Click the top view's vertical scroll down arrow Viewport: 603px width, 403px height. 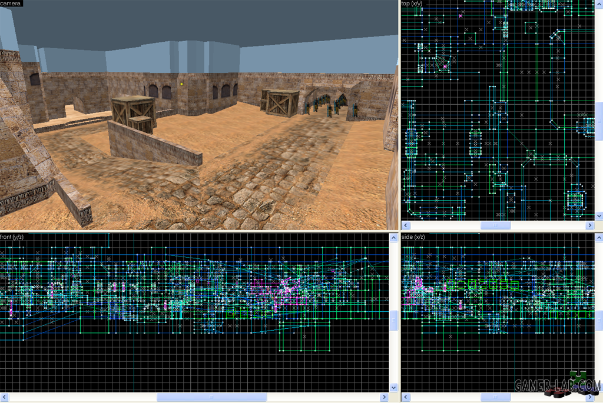click(x=599, y=216)
